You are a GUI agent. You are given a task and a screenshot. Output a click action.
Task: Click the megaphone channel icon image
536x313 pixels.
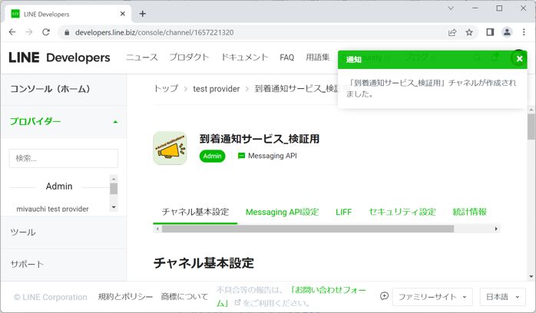pyautogui.click(x=170, y=148)
